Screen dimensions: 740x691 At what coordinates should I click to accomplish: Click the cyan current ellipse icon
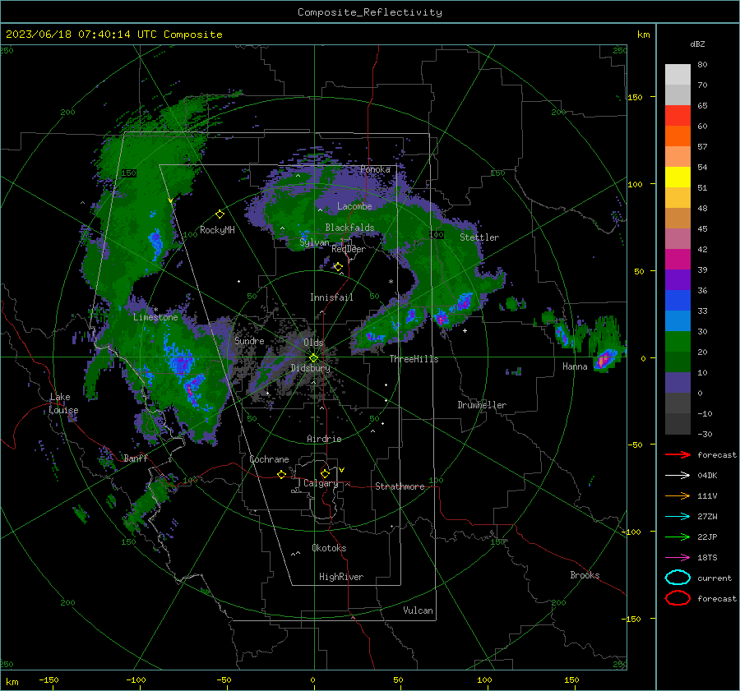[678, 578]
